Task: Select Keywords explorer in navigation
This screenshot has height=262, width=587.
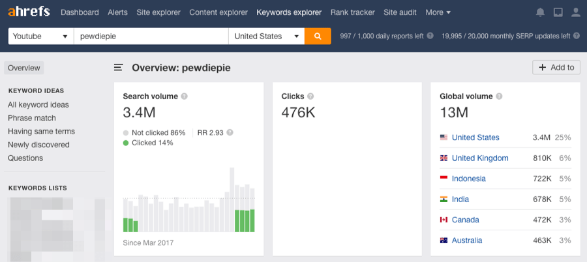Action: pos(289,12)
